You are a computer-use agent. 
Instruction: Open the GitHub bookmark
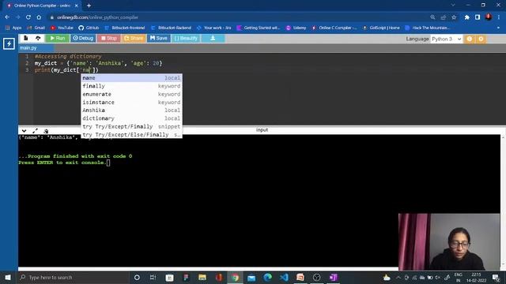(89, 28)
